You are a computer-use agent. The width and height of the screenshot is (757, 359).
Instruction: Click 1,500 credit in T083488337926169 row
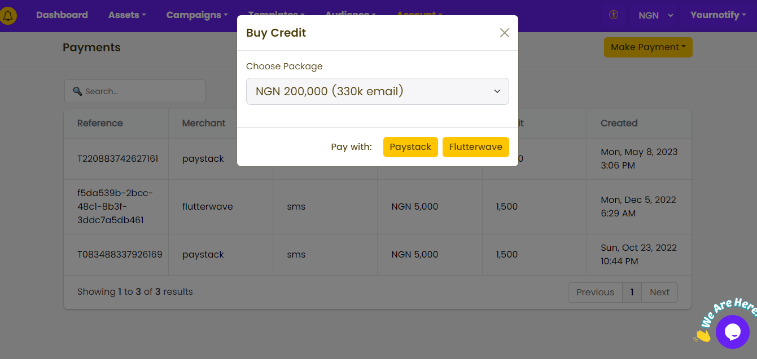pyautogui.click(x=507, y=255)
